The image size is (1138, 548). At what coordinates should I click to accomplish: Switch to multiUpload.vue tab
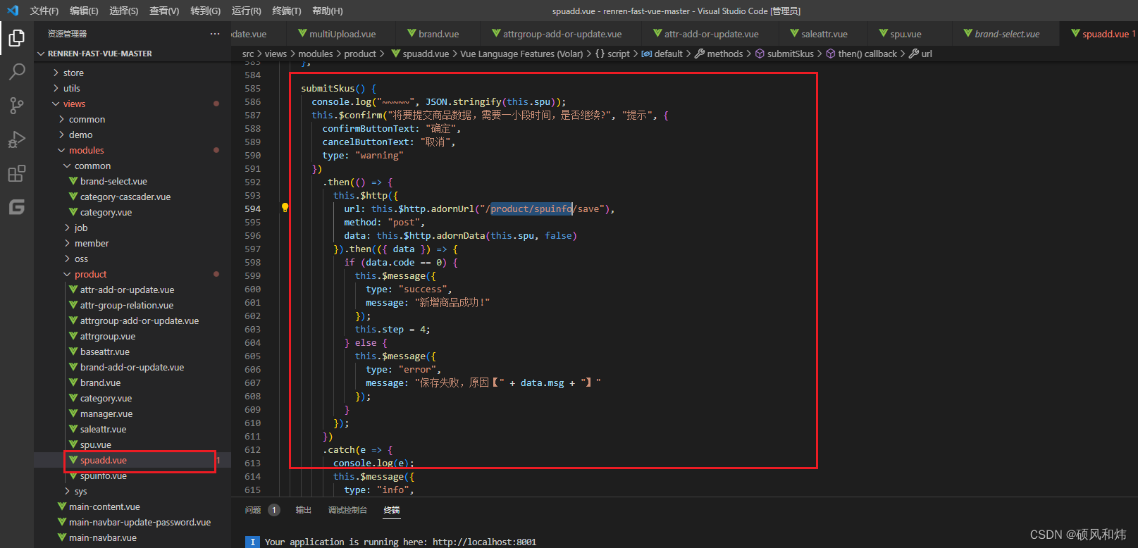point(342,34)
